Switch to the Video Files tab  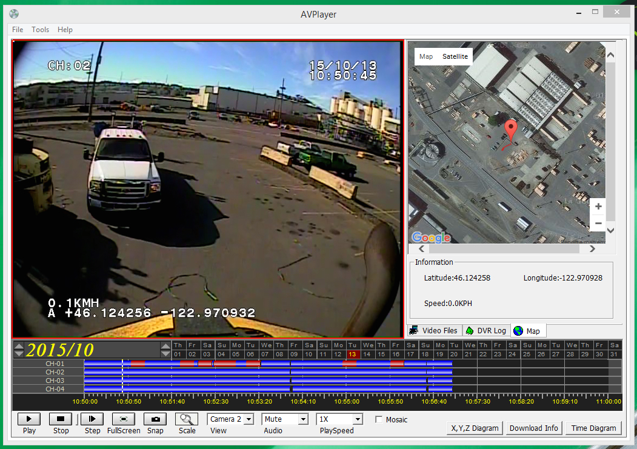point(434,331)
